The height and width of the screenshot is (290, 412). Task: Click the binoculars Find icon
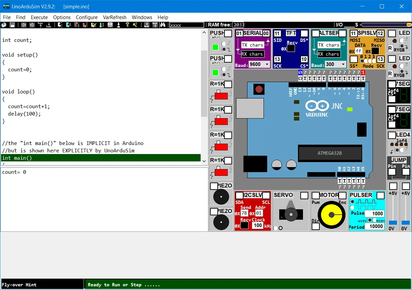coord(163,25)
